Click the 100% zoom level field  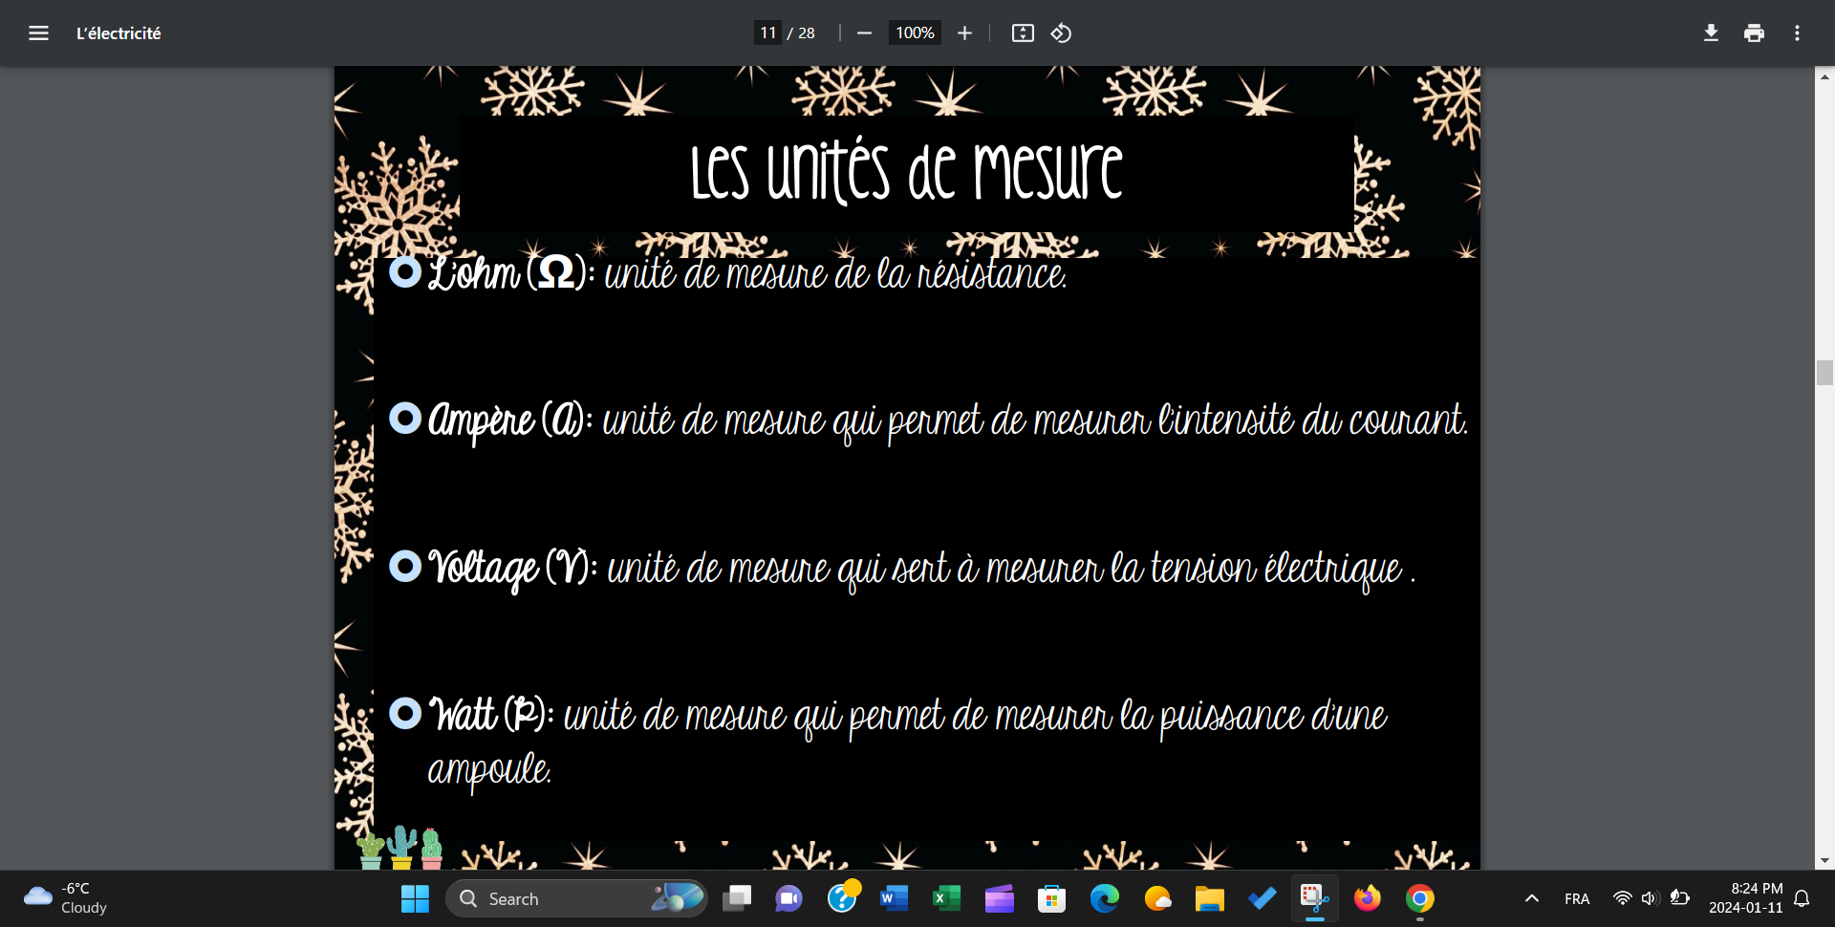[914, 33]
